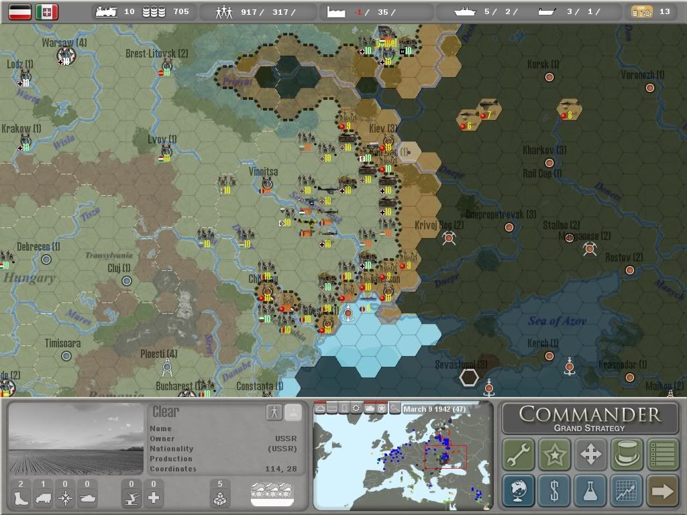Click the Krivoj Rog mine icon
Screen dimensions: 687x515
click(449, 238)
